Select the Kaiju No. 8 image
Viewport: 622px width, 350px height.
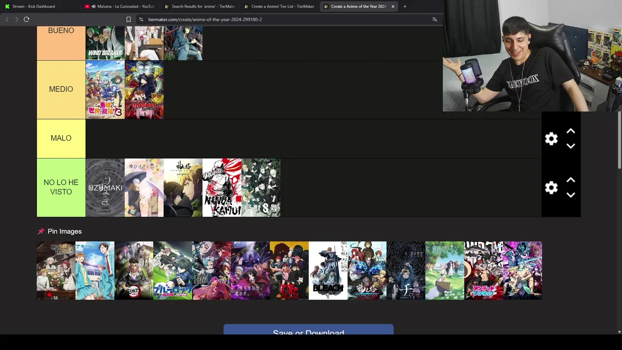(x=260, y=188)
